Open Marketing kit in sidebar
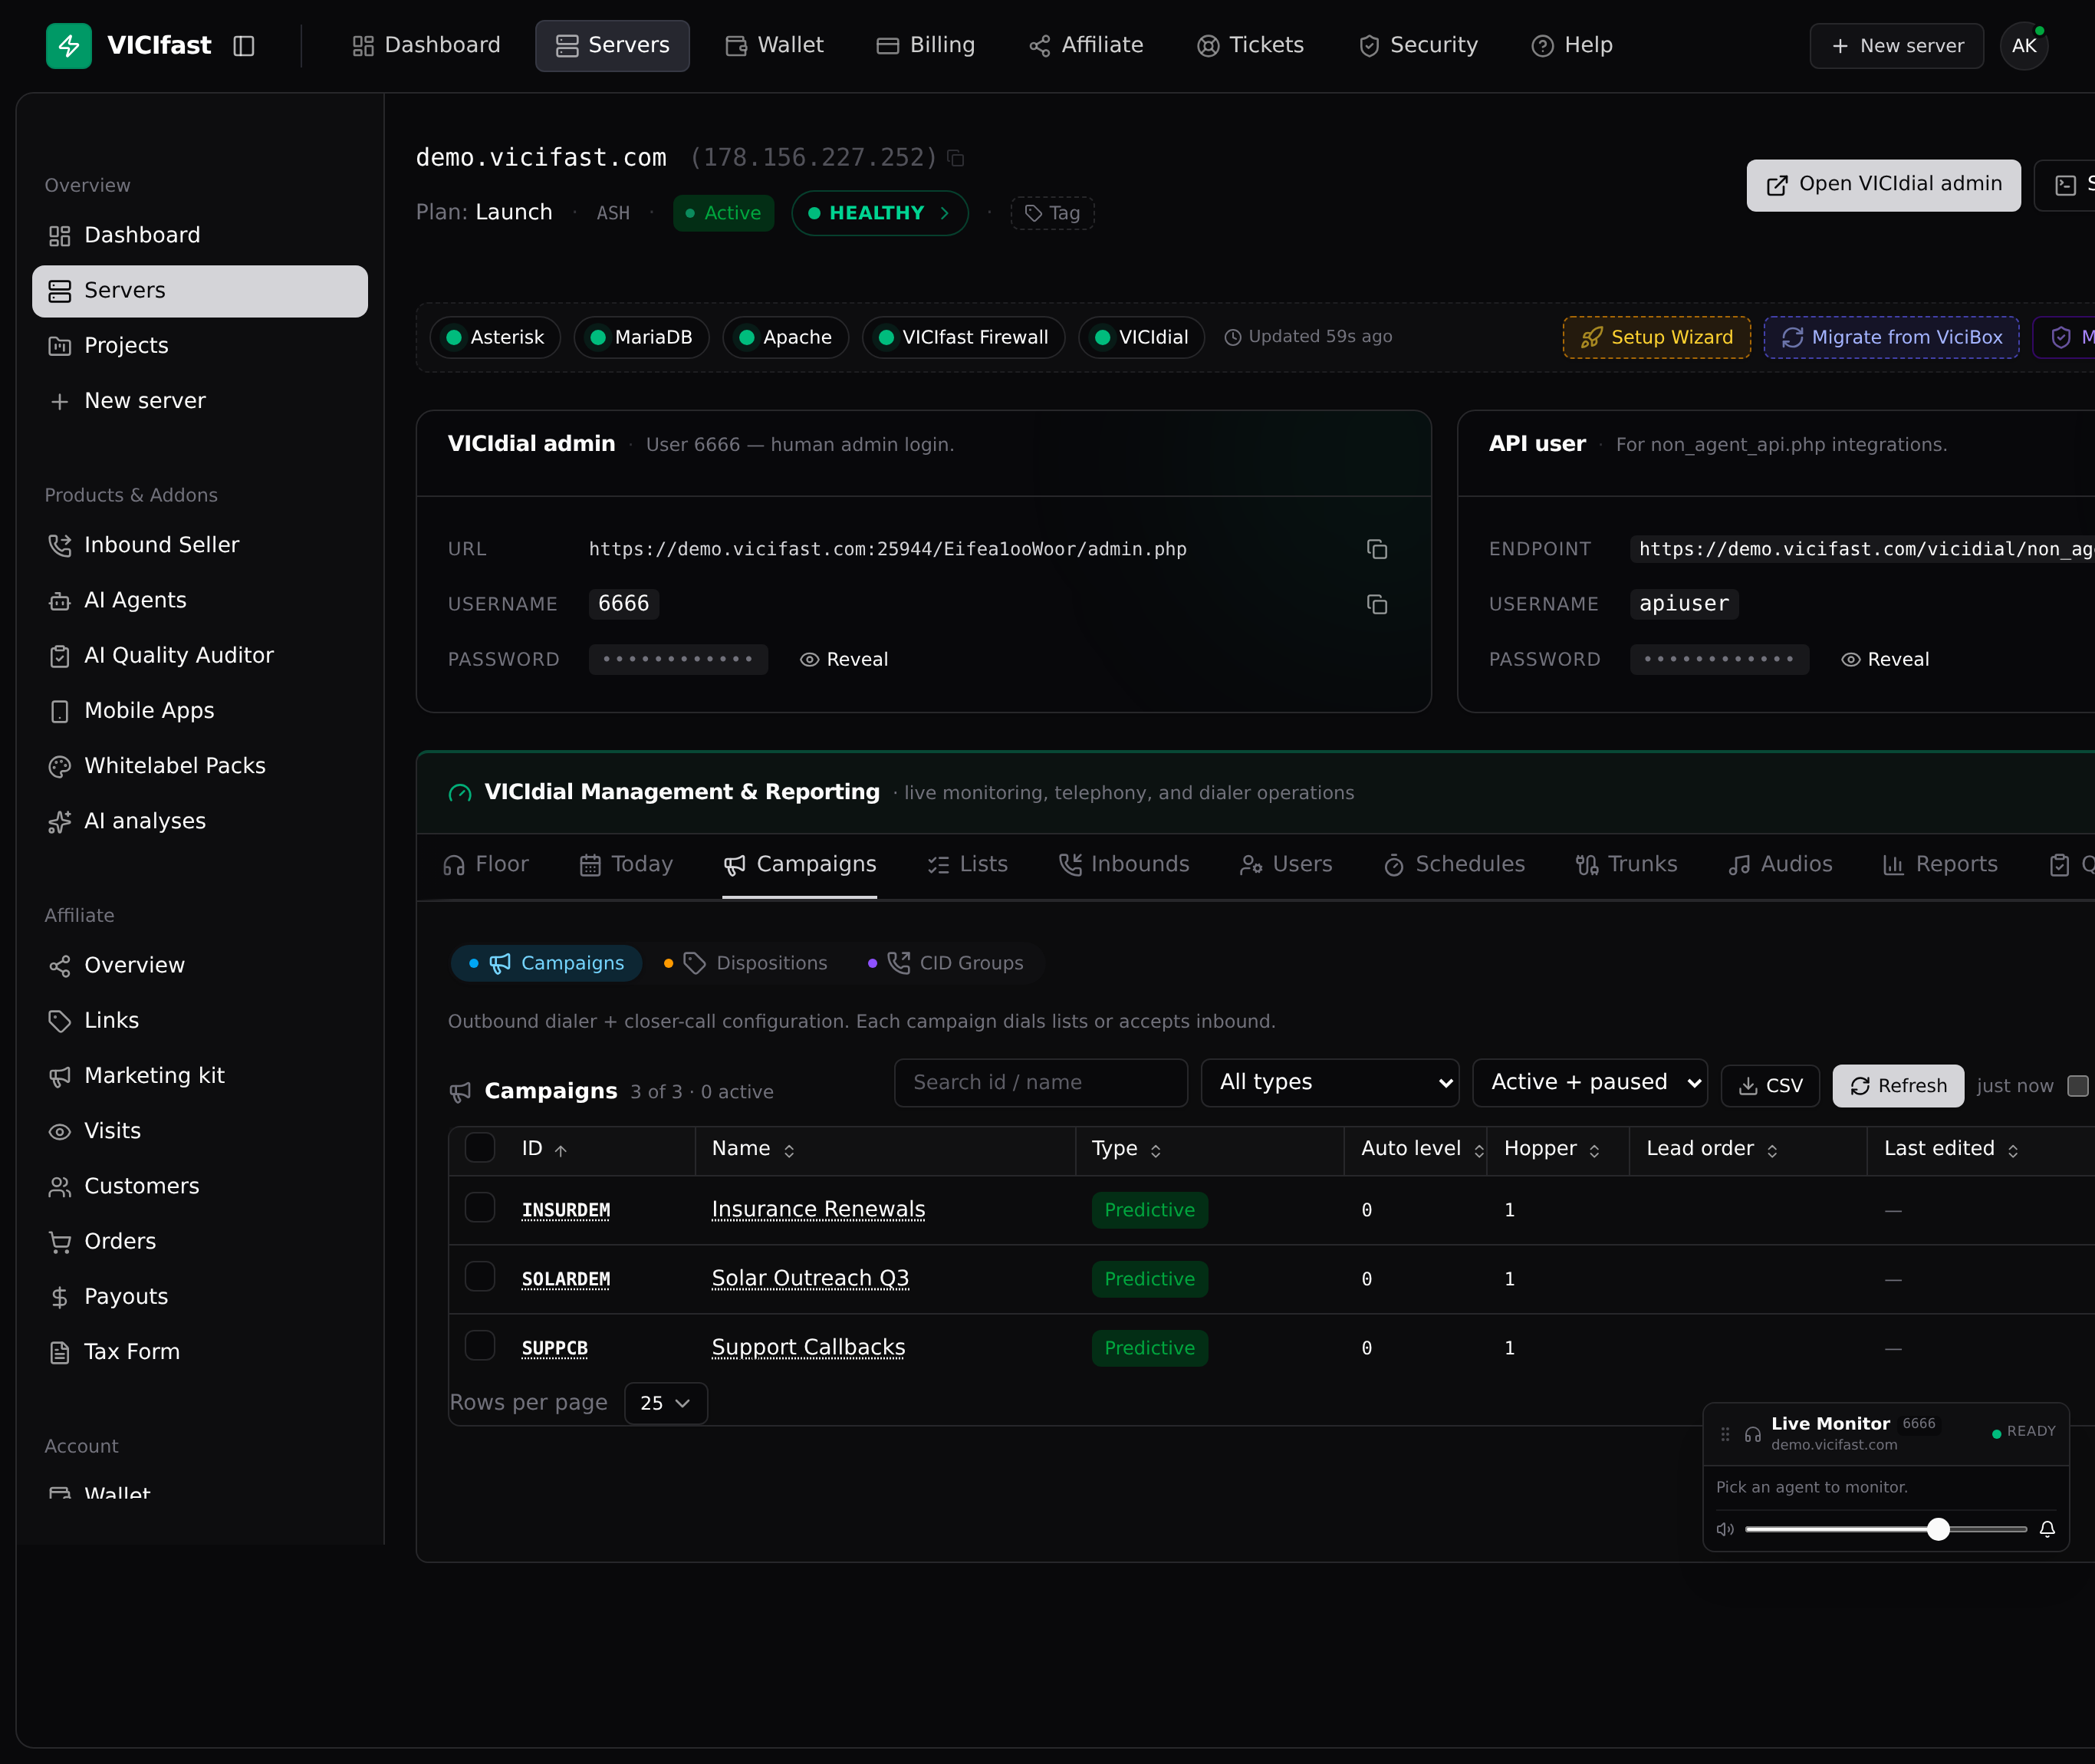 tap(200, 1075)
